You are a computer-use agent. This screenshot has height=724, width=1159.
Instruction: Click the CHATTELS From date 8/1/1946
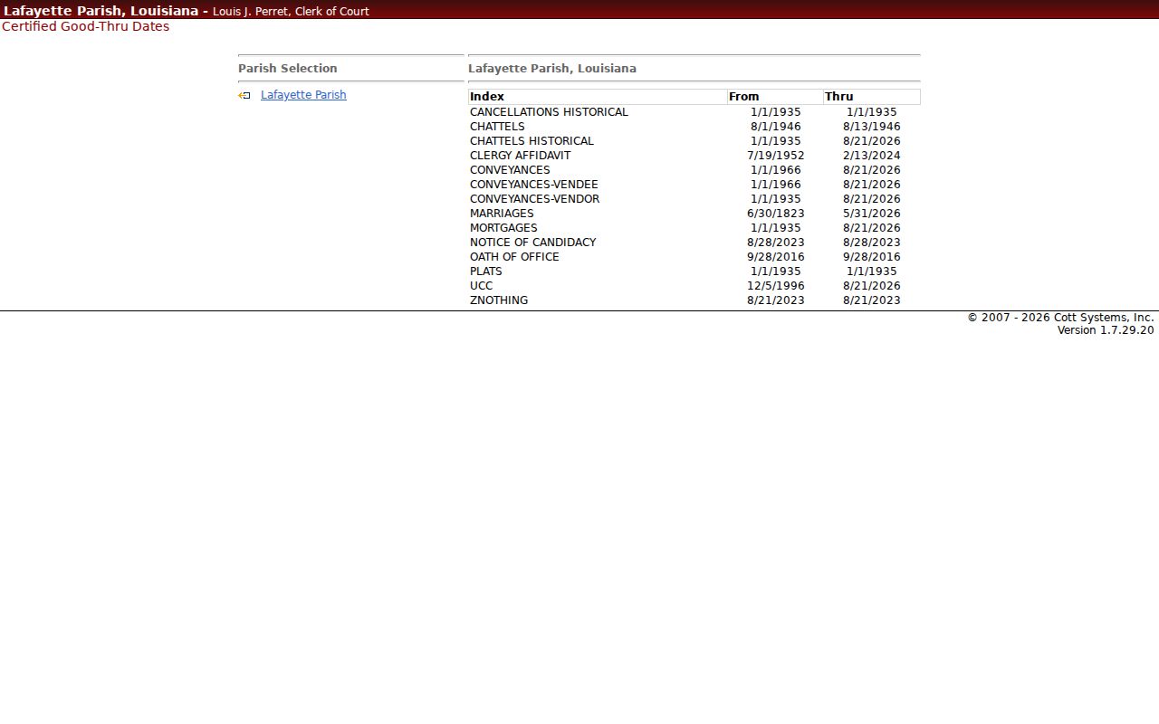coord(776,127)
